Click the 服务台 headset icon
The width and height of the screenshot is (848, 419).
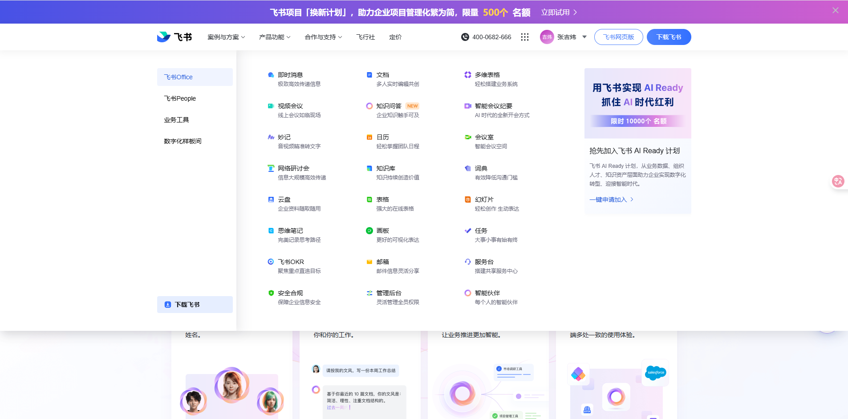(x=467, y=262)
